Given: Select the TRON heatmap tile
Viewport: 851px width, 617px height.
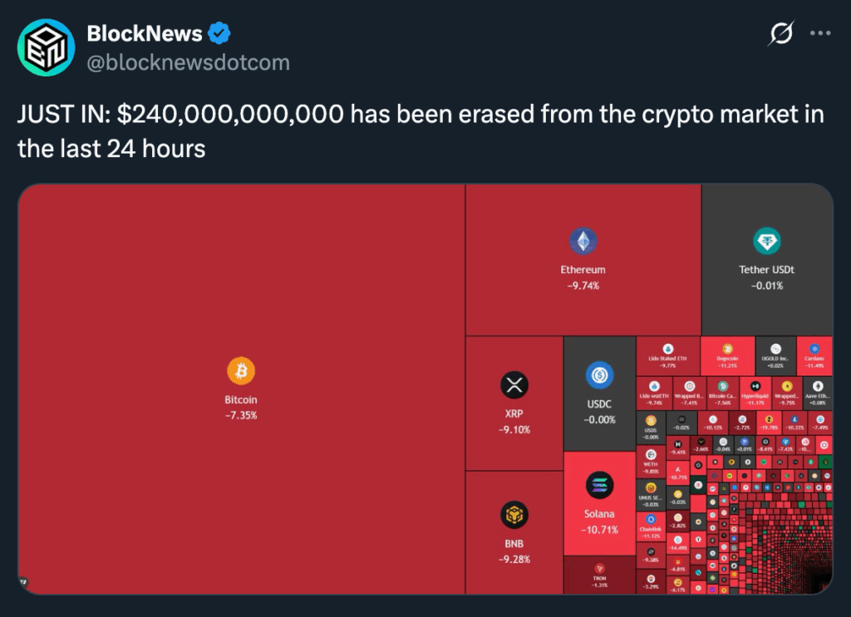Looking at the screenshot, I should 599,575.
